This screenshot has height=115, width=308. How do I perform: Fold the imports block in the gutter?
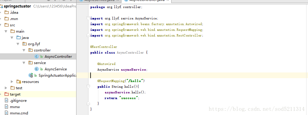pyautogui.click(x=88, y=18)
